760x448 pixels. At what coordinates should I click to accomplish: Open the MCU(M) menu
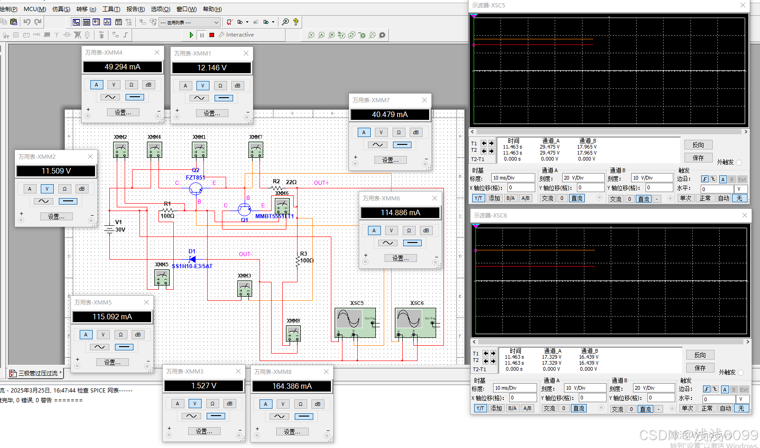coord(35,9)
